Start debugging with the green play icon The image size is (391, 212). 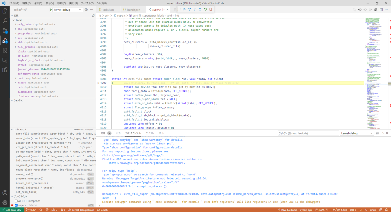click(51, 10)
